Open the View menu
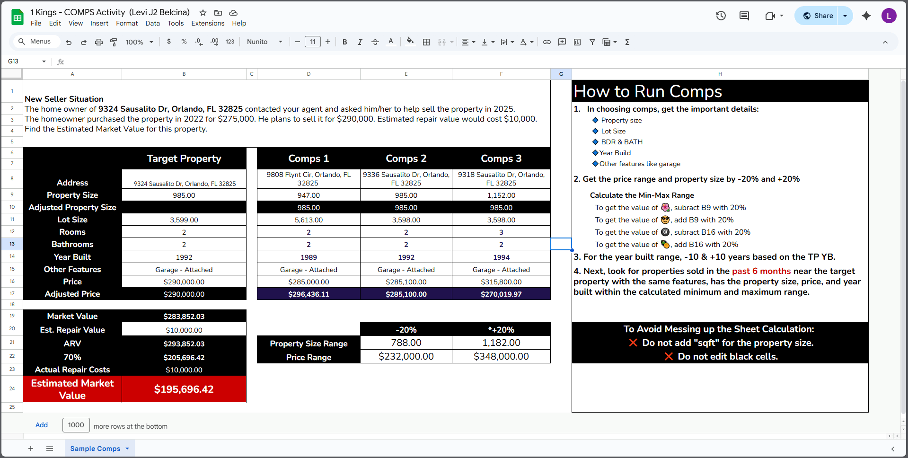 click(x=76, y=23)
